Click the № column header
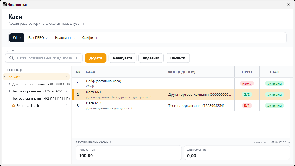This screenshot has width=295, height=166. [x=78, y=72]
